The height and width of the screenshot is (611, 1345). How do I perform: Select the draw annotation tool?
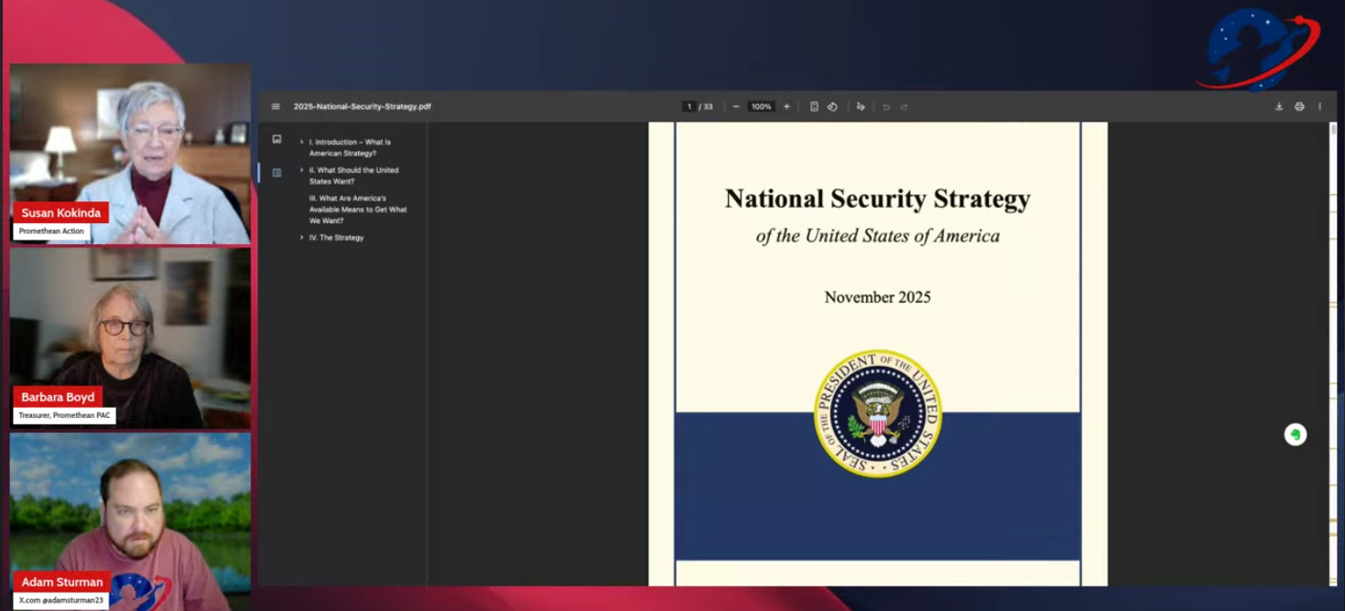(861, 106)
